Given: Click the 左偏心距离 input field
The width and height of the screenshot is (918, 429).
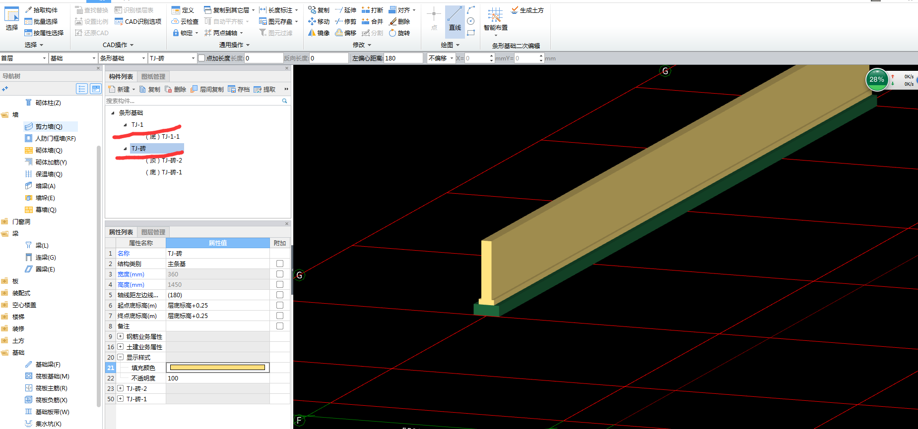Looking at the screenshot, I should tap(403, 58).
